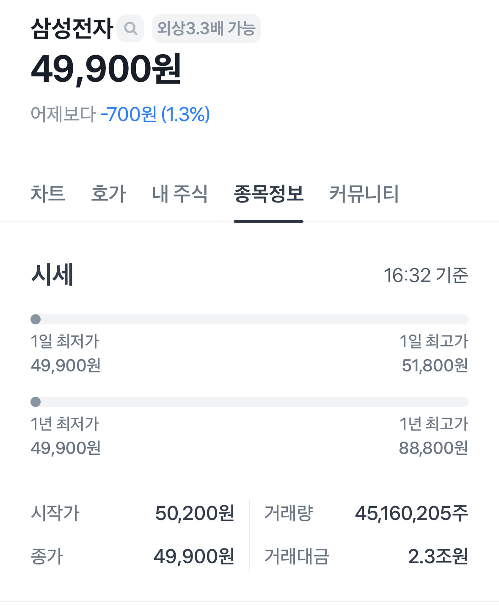Select the 종목정보 tab
The height and width of the screenshot is (606, 499).
tap(269, 194)
